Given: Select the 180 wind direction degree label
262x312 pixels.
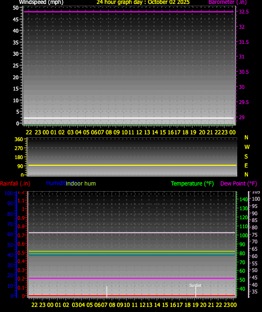Looking at the screenshot, I should [19, 157].
